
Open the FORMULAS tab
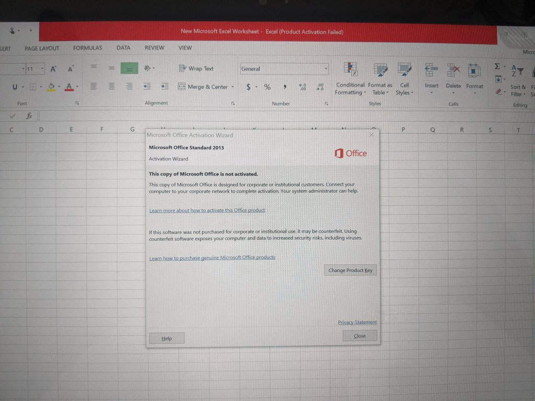88,48
